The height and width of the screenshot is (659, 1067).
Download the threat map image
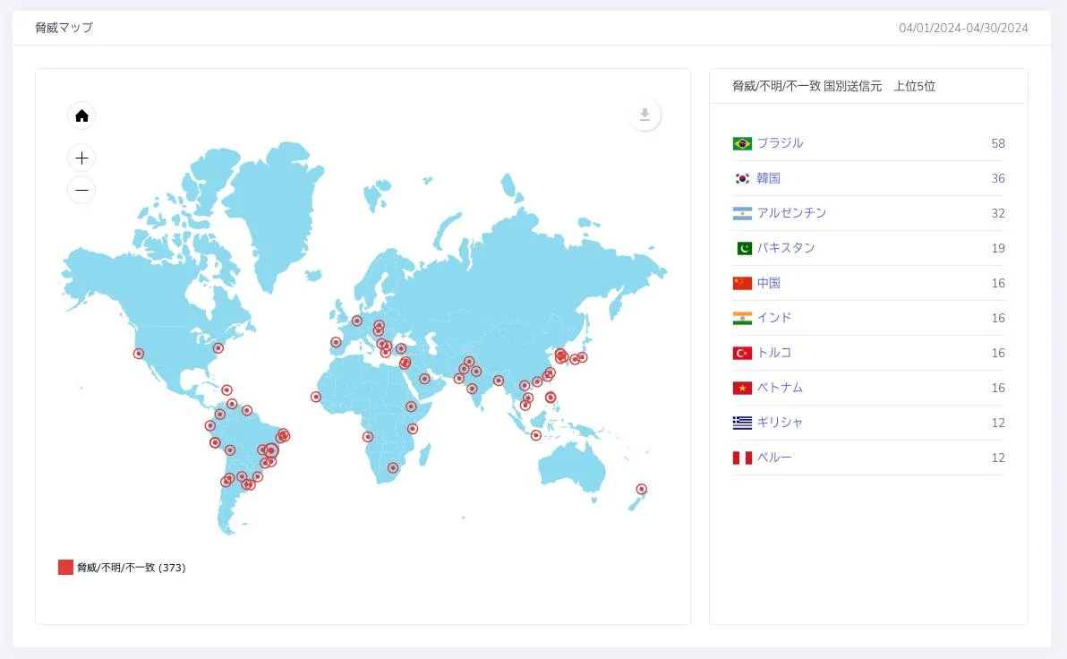(644, 115)
